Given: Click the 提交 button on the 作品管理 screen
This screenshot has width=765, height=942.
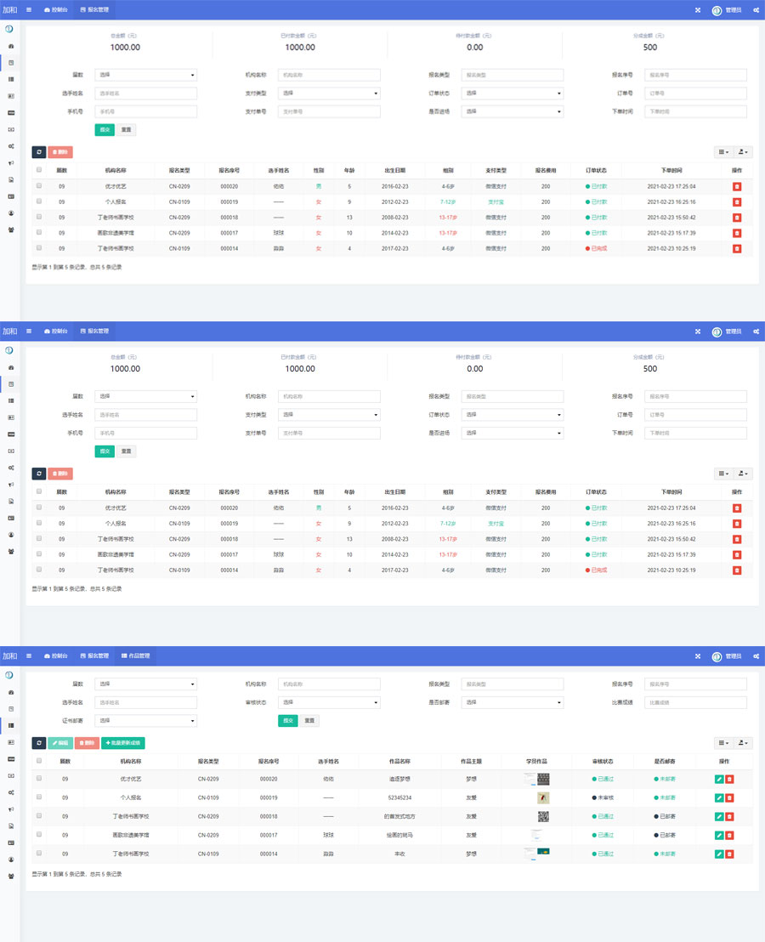Looking at the screenshot, I should point(288,720).
